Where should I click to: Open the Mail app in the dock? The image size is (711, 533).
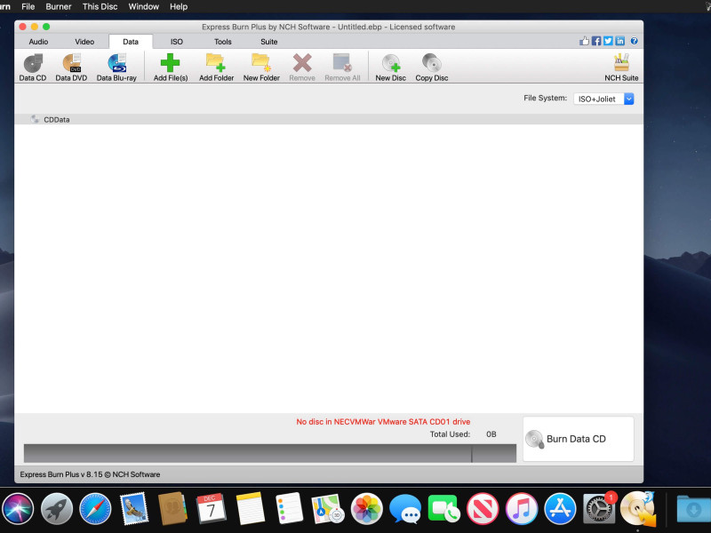pos(134,509)
